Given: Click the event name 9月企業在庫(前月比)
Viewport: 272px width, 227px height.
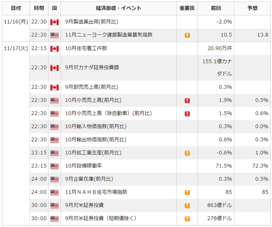Looking at the screenshot, I should tap(89, 179).
